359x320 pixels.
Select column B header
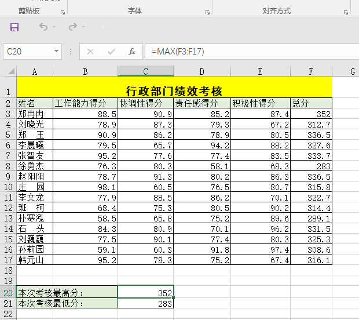pos(85,71)
